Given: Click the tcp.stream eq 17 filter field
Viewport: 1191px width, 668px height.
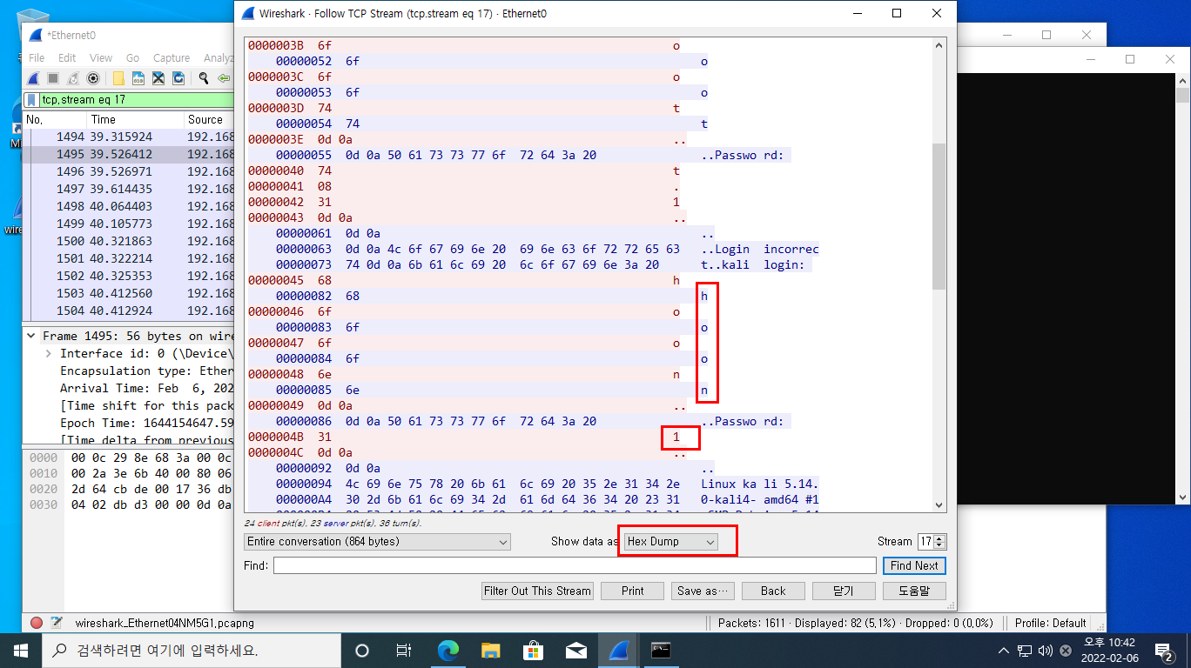Looking at the screenshot, I should pos(137,100).
